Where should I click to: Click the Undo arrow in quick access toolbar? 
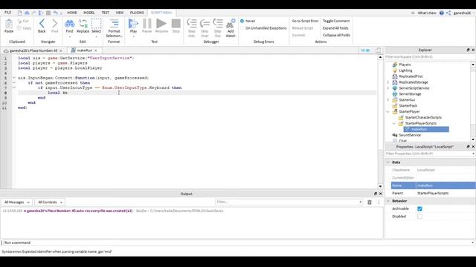click(55, 13)
